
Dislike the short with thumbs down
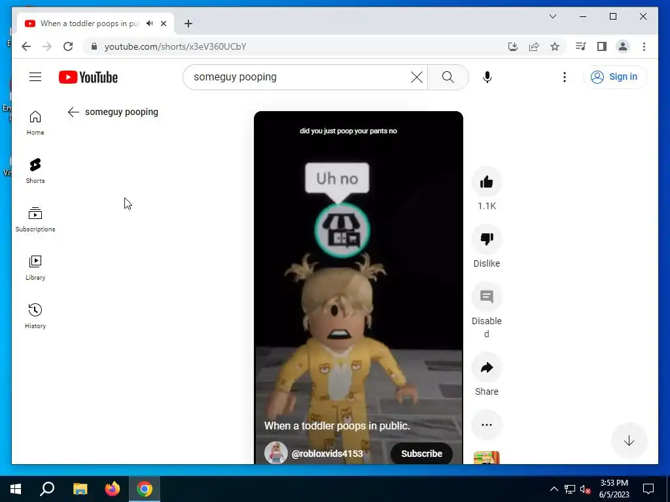pyautogui.click(x=487, y=239)
